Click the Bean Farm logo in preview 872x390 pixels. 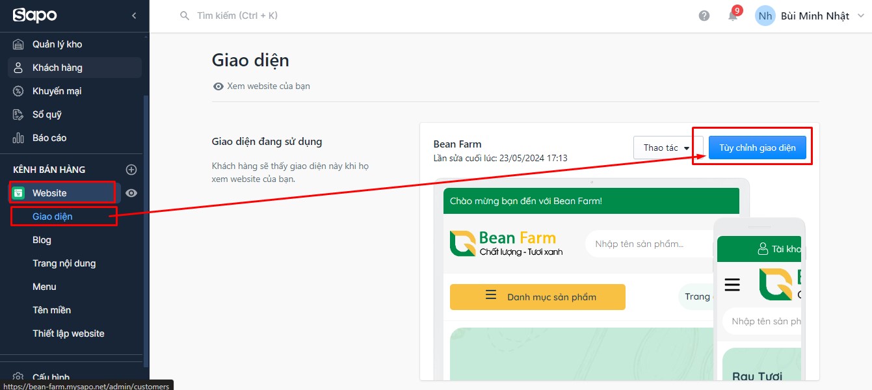coord(507,243)
